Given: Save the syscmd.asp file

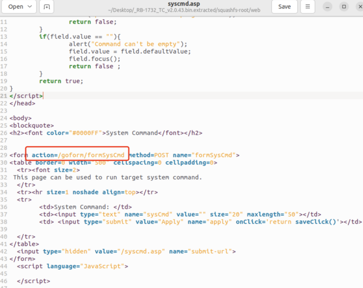Looking at the screenshot, I should pos(284,7).
